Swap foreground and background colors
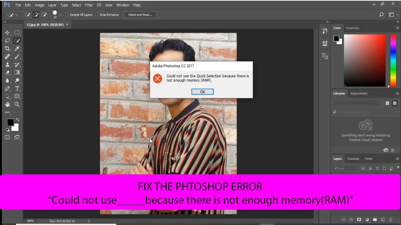Viewport: 401px width, 225px height. pos(17,120)
